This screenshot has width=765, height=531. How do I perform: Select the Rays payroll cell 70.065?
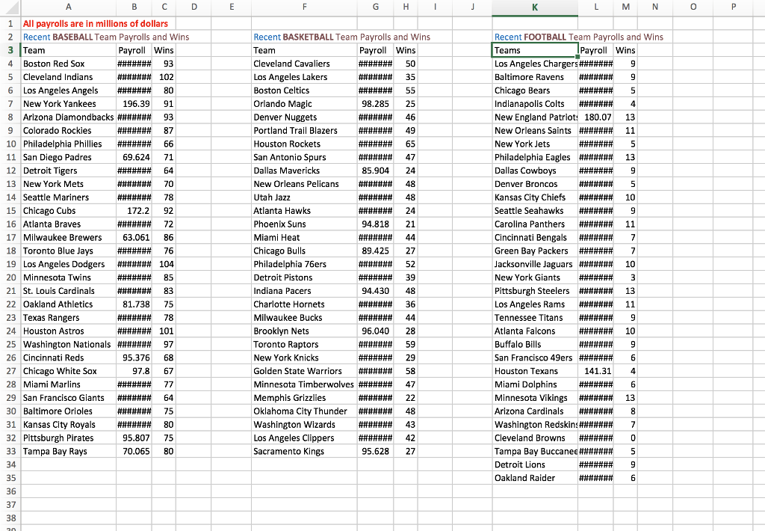tap(134, 452)
